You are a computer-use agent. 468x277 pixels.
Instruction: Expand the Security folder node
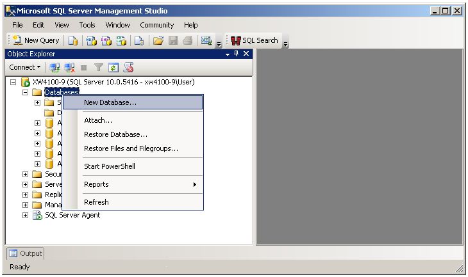tap(26, 174)
